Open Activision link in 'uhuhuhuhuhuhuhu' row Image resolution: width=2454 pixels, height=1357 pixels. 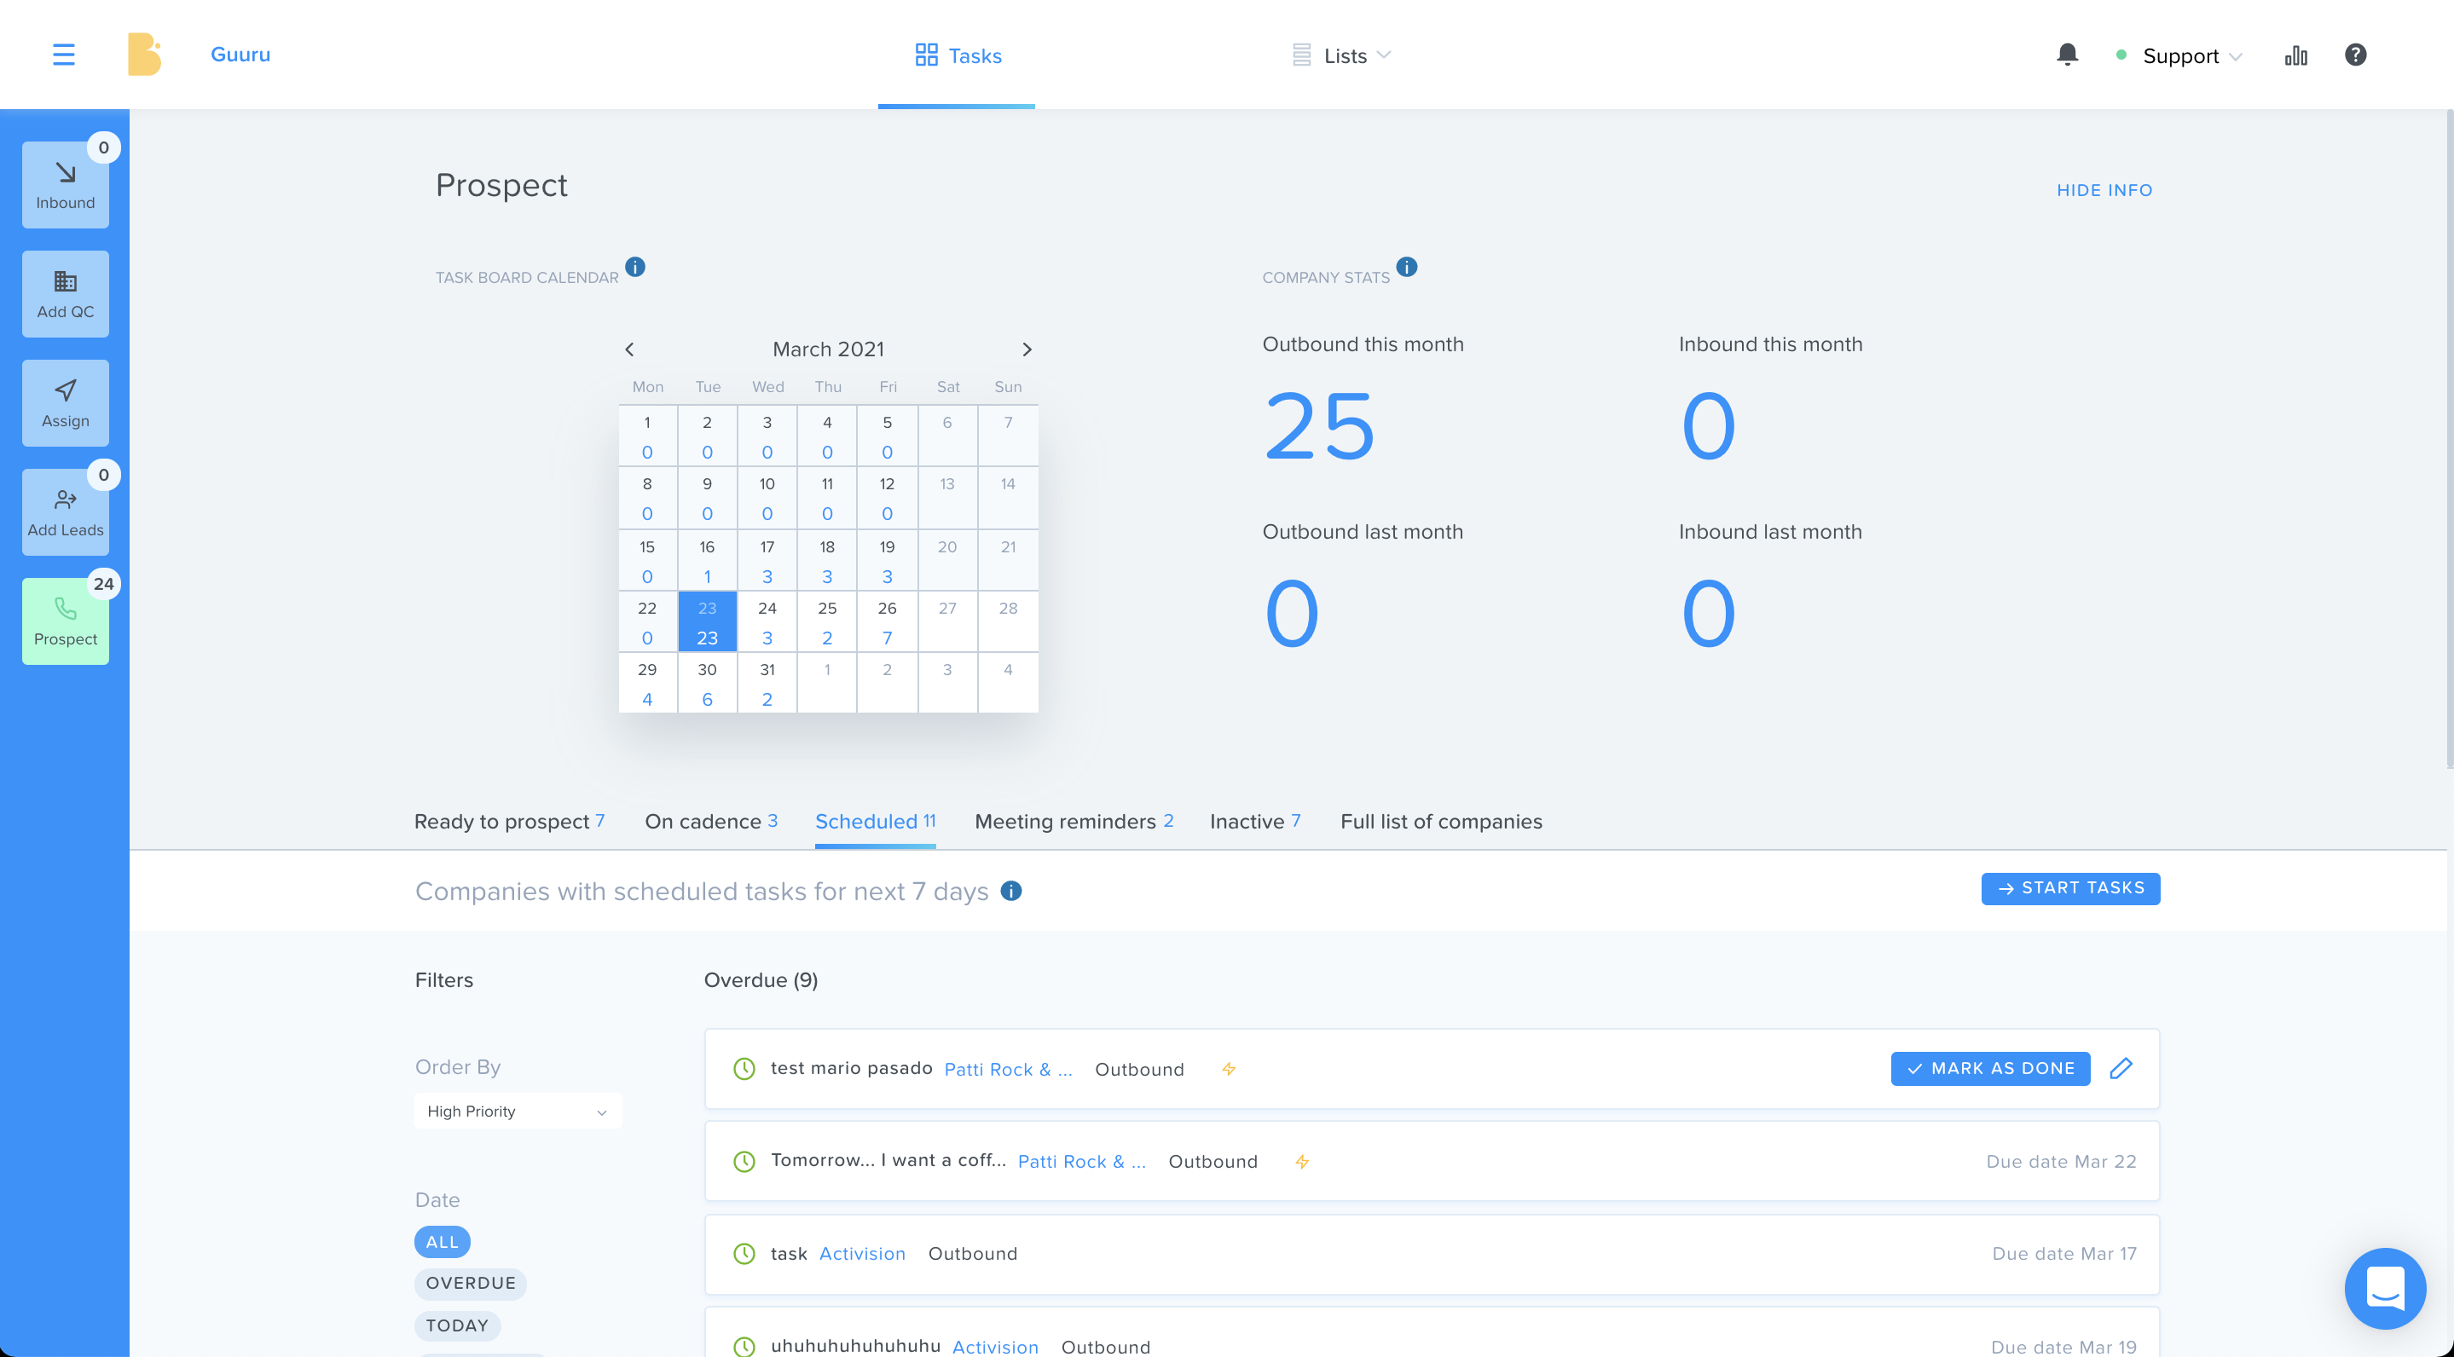point(994,1346)
